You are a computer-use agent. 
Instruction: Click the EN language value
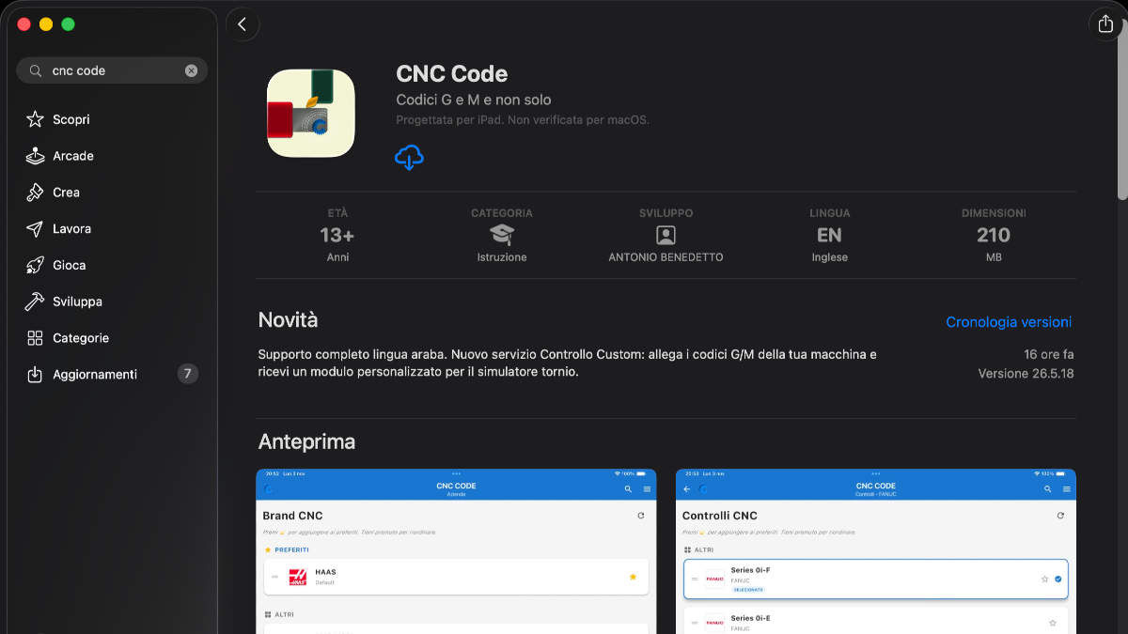point(829,235)
